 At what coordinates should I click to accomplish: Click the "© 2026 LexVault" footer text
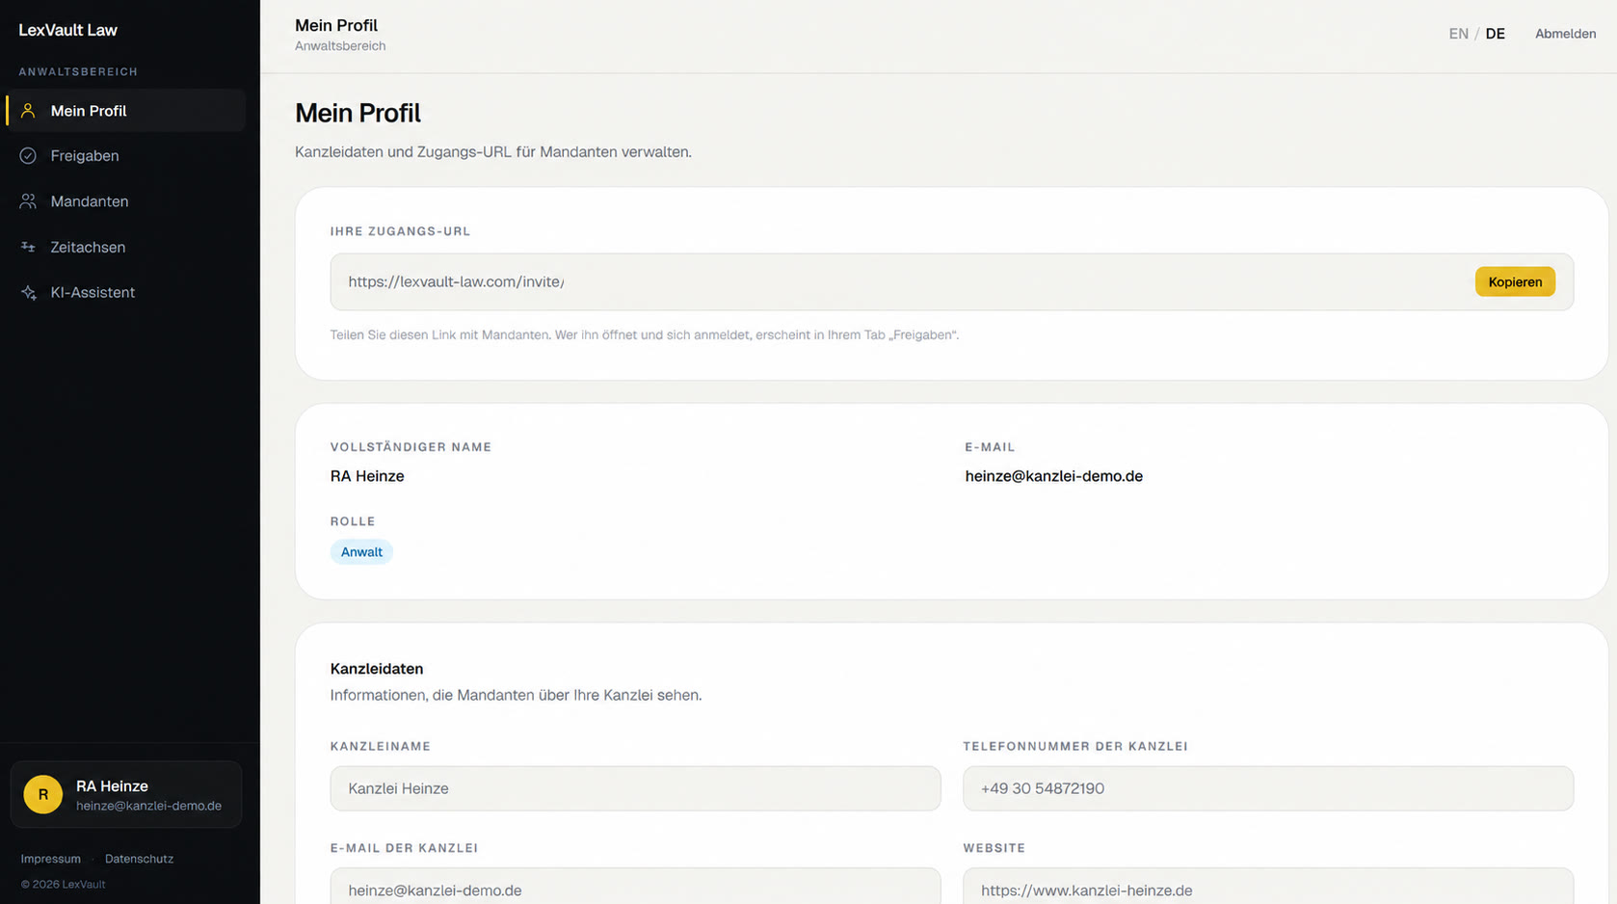click(x=64, y=885)
